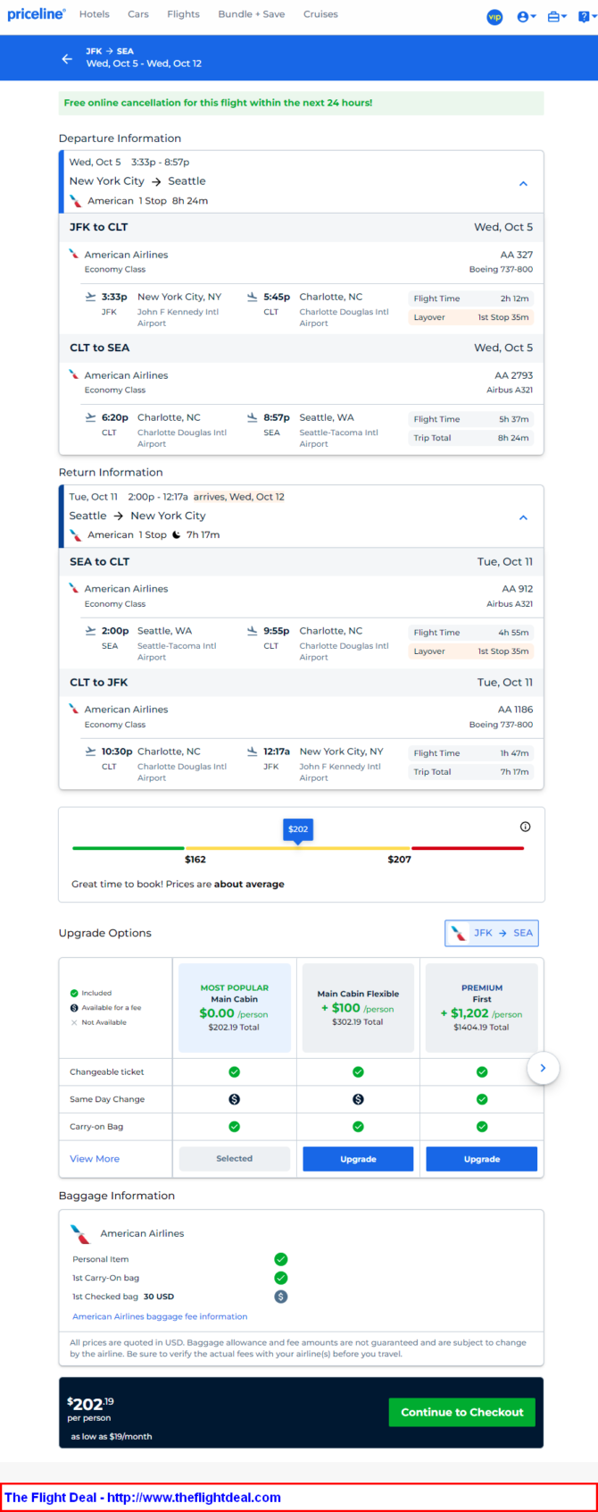Viewport: 598px width, 1512px height.
Task: Open Bundle + Save tab
Action: (x=252, y=14)
